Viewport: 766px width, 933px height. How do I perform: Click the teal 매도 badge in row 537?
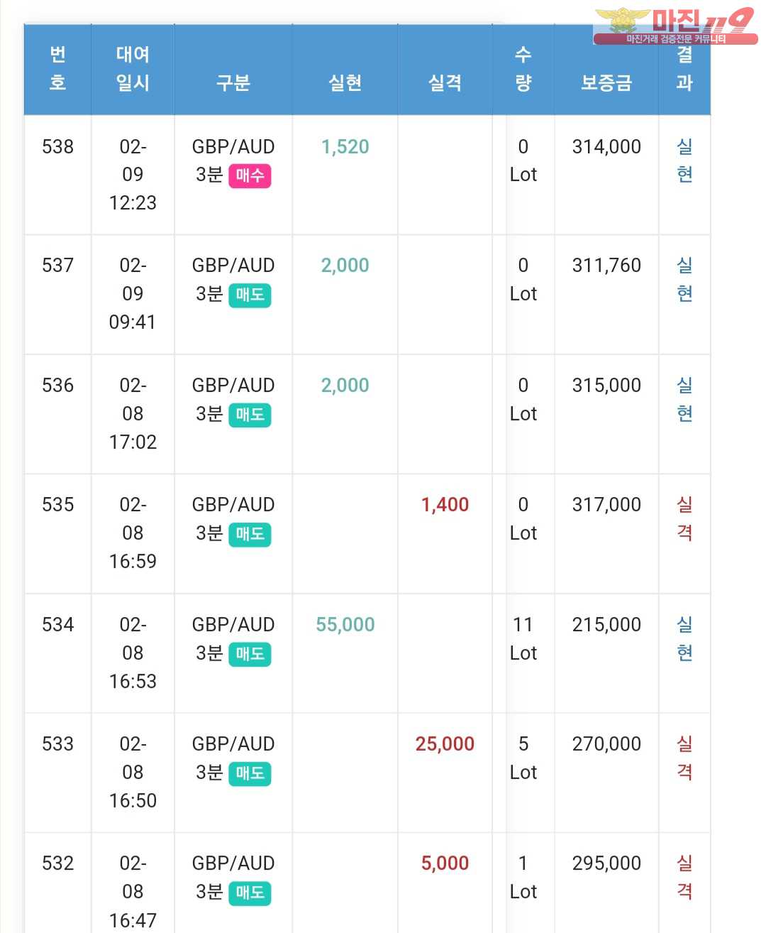[x=250, y=295]
